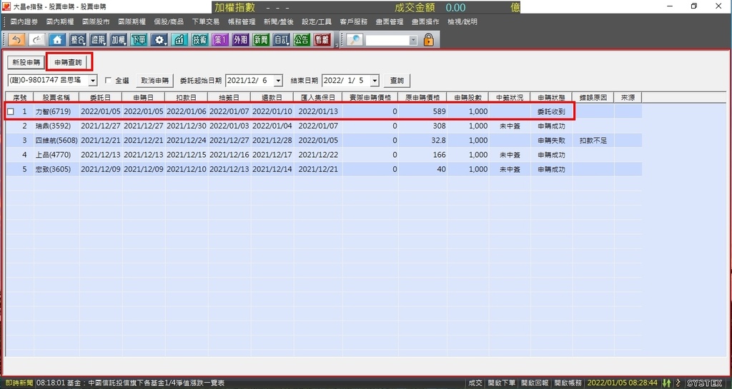The width and height of the screenshot is (732, 389).
Task: Open the 自訂 custom toolbar icon
Action: pyautogui.click(x=282, y=40)
